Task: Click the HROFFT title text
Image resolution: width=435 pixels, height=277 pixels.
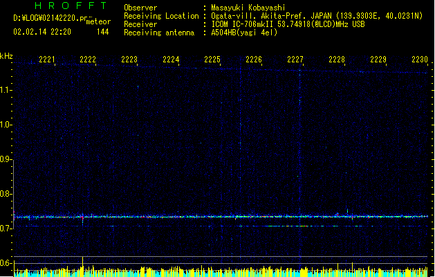Action: click(x=71, y=6)
